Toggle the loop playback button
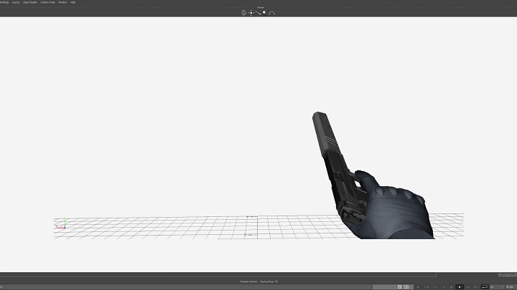 485,286
